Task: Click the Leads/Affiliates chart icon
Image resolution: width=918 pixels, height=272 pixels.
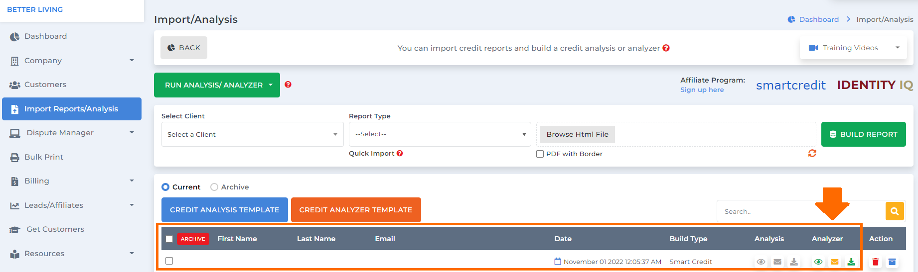Action: (x=15, y=205)
